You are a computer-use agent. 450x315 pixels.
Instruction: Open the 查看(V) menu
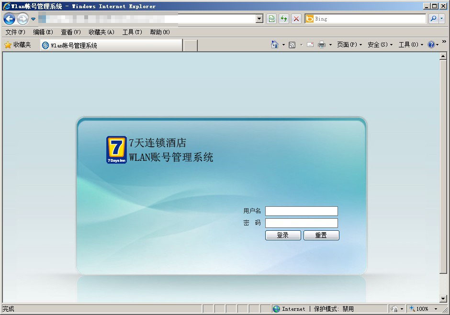point(70,32)
